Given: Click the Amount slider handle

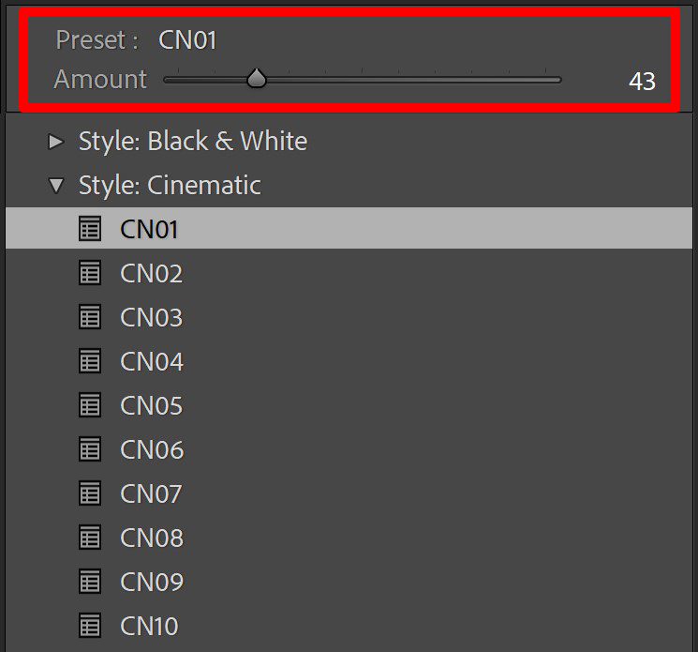Looking at the screenshot, I should click(x=257, y=79).
